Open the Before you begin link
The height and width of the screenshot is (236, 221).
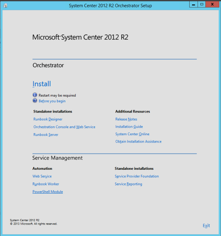52,101
